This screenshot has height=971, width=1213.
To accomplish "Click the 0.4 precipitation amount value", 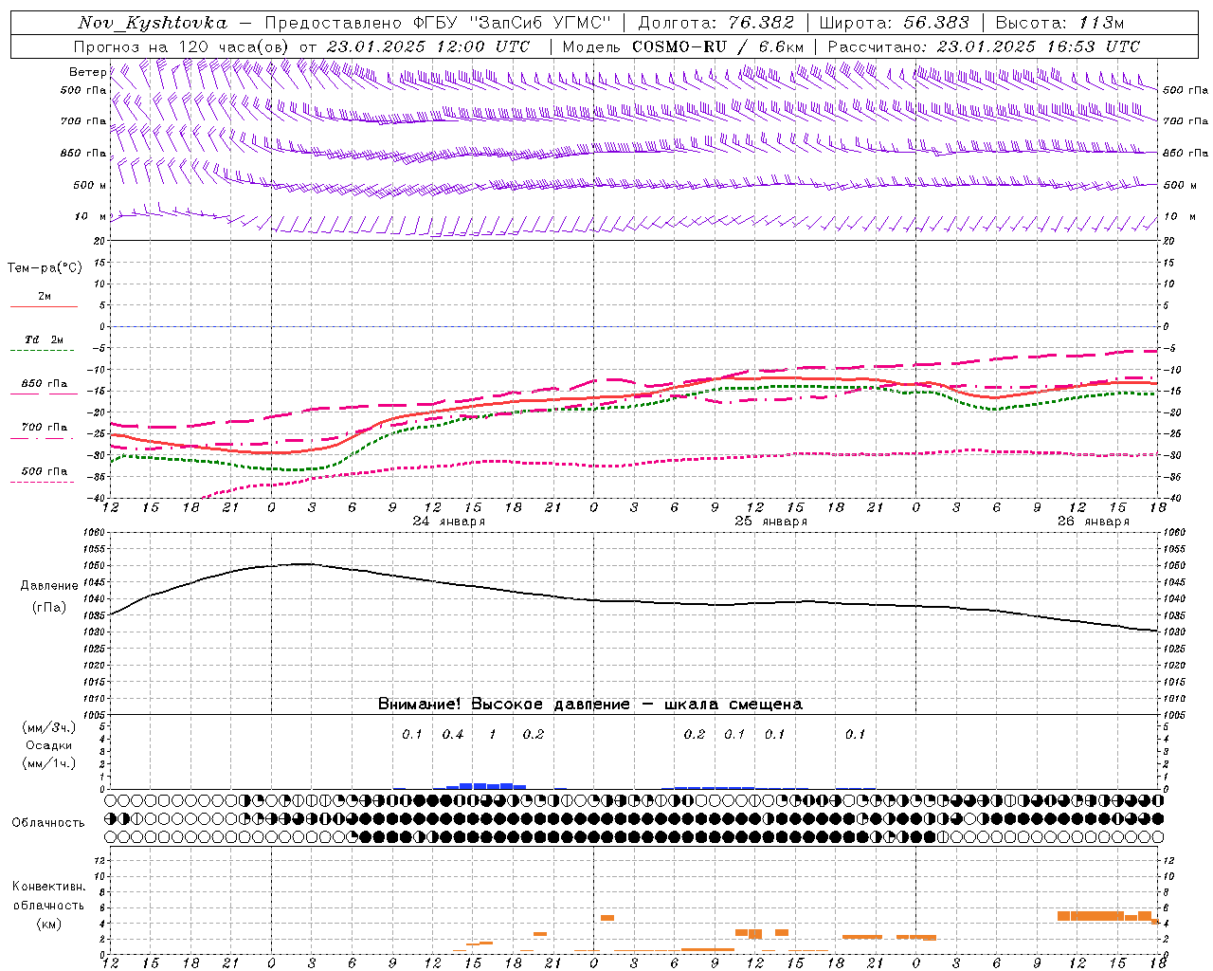I will 453,735.
